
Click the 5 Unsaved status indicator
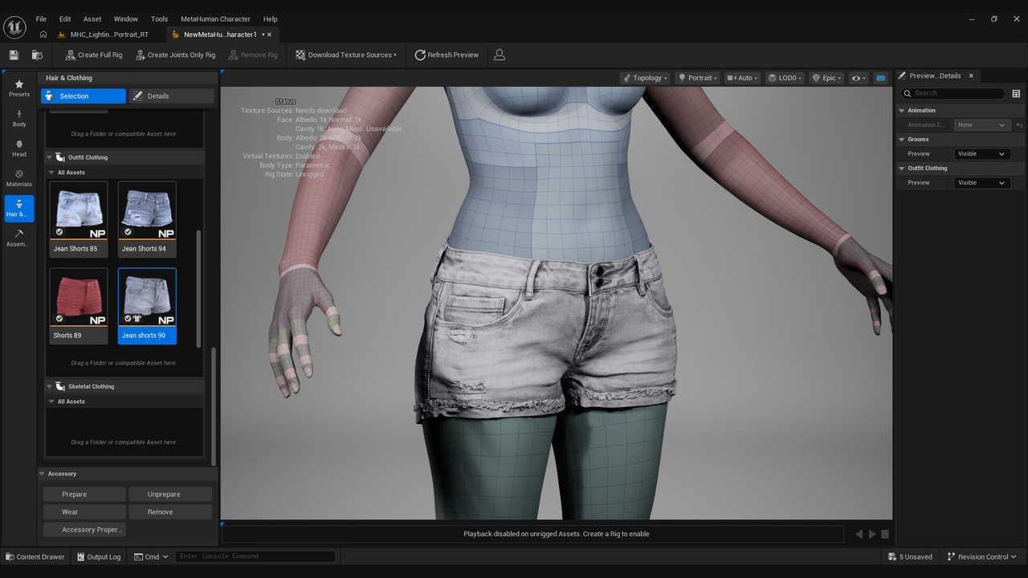coord(911,556)
